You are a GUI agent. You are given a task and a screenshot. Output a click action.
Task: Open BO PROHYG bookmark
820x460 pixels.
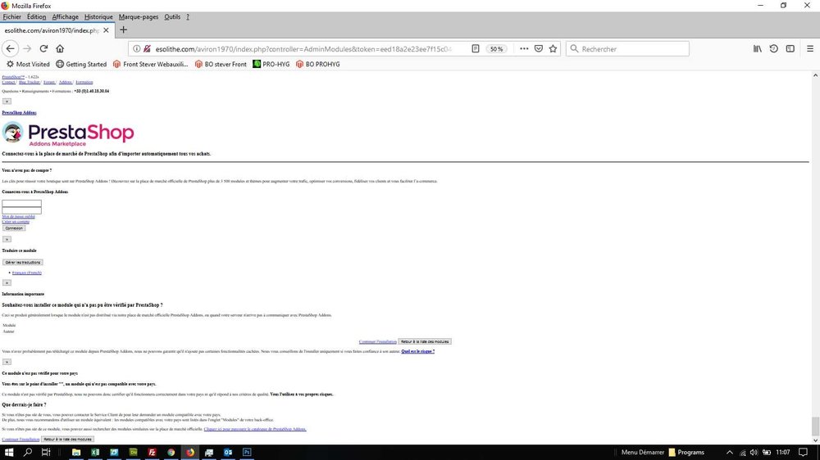coord(317,64)
